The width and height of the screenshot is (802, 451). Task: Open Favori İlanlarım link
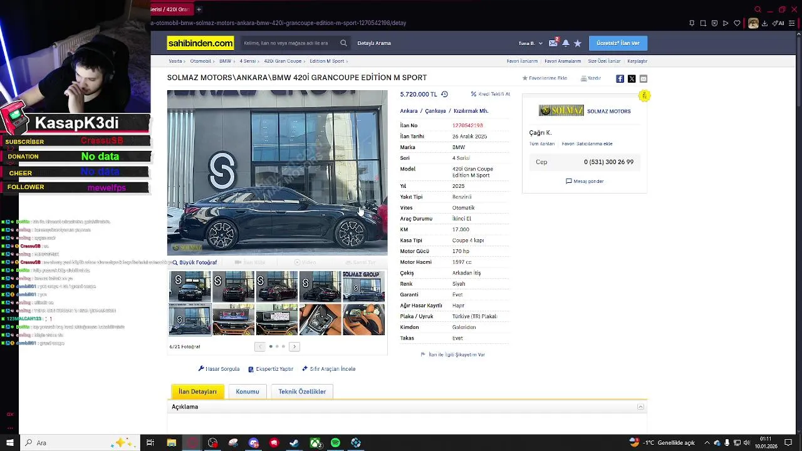click(x=522, y=61)
